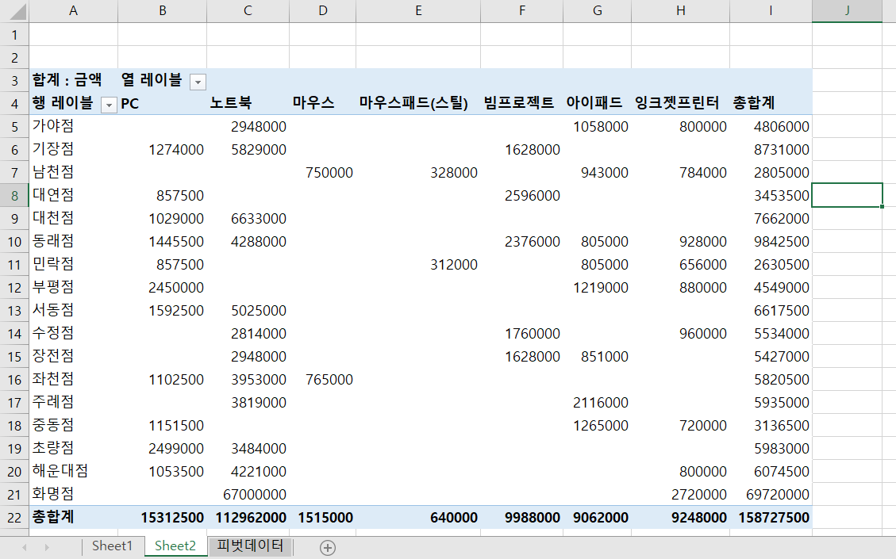Select the 좌천점 row label
This screenshot has height=559, width=896.
[x=73, y=380]
